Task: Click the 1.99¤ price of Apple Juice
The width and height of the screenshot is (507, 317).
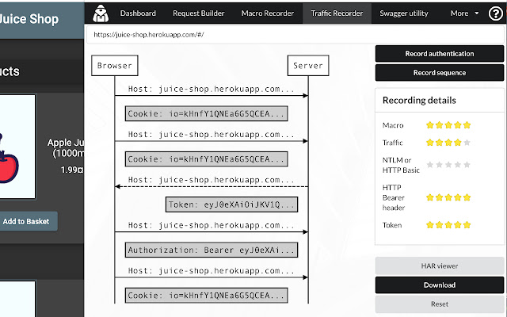Action: click(72, 170)
